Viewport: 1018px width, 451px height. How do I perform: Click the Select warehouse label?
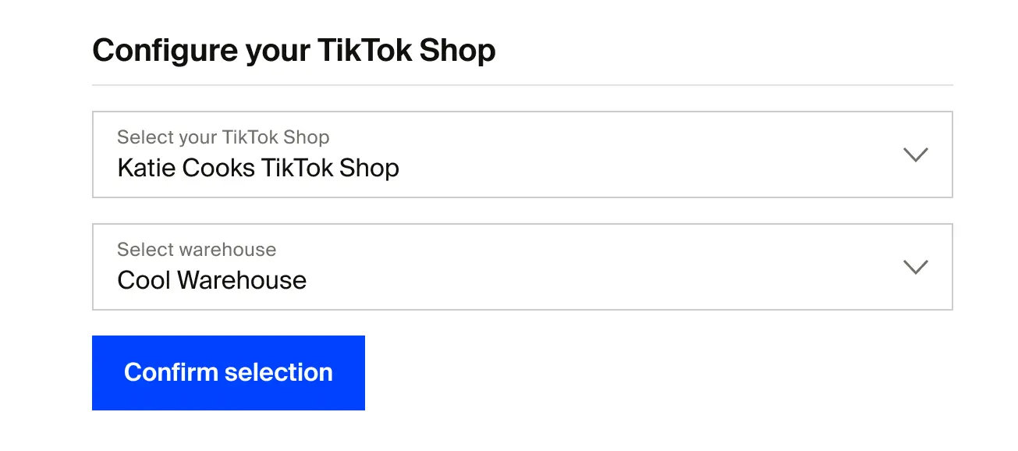pos(197,249)
